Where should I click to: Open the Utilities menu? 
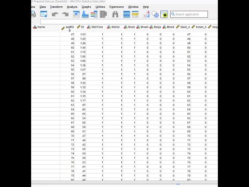pyautogui.click(x=100, y=7)
